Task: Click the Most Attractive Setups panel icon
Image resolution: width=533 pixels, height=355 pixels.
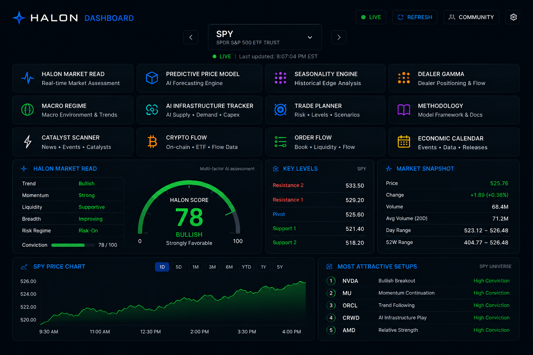Action: click(x=329, y=267)
